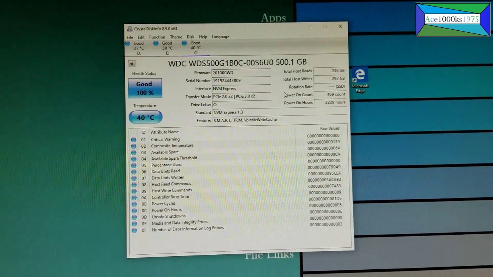Click the Serial Number field 191924443809
The image size is (493, 277).
(x=241, y=80)
